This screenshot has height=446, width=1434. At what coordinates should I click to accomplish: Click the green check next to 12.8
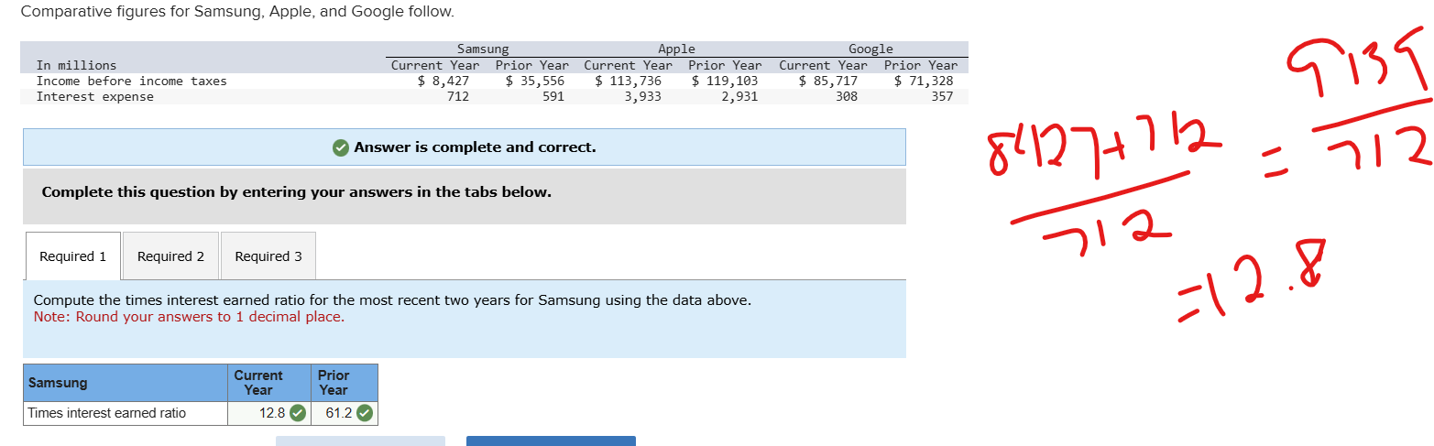click(298, 413)
